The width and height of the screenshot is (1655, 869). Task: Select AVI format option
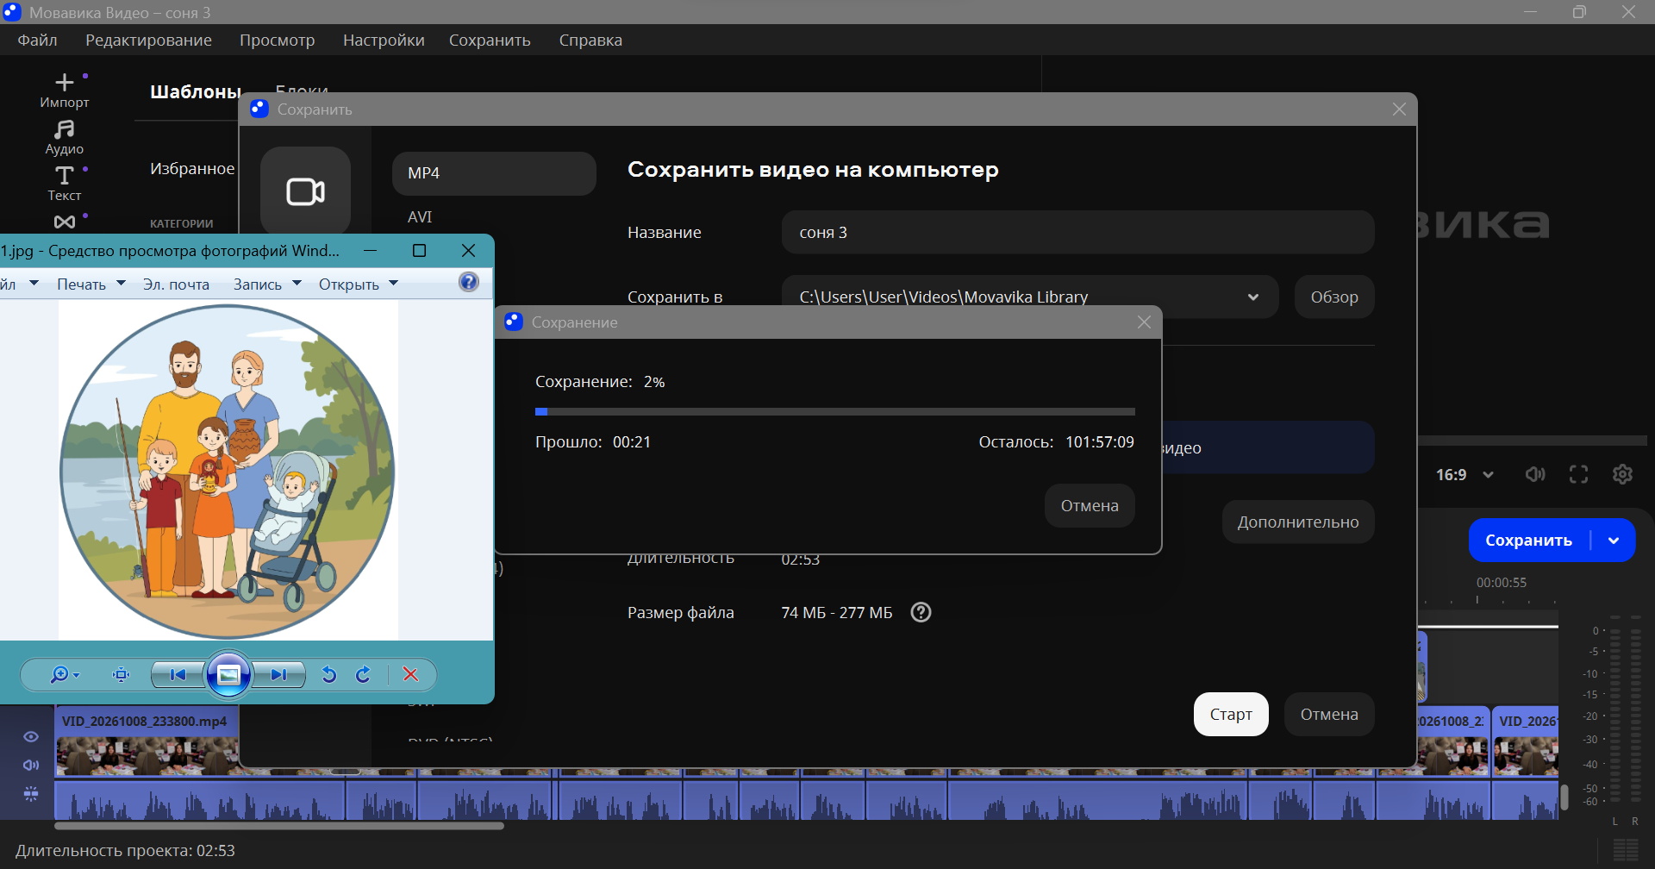coord(420,217)
